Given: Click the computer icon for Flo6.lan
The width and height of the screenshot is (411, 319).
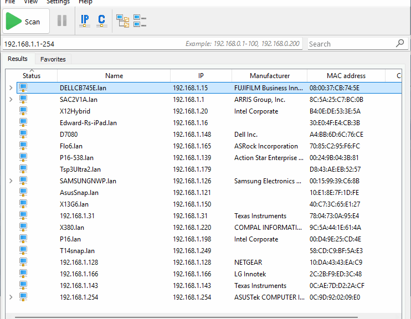Looking at the screenshot, I should point(23,146).
